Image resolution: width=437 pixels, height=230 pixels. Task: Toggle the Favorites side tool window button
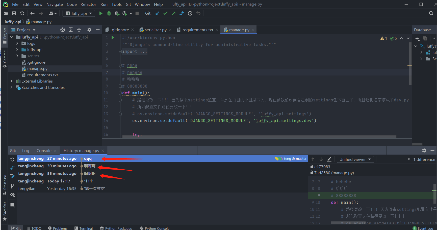point(5,211)
